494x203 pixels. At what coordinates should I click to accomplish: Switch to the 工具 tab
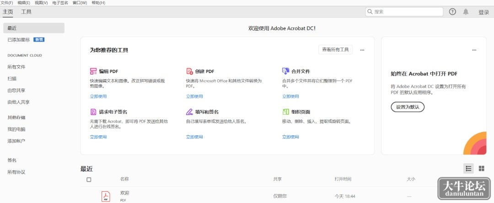pos(26,12)
